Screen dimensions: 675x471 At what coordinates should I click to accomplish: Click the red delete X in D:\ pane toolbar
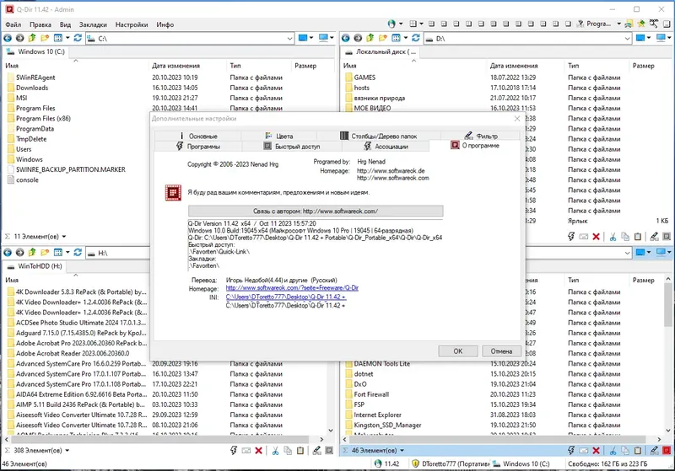click(x=597, y=237)
